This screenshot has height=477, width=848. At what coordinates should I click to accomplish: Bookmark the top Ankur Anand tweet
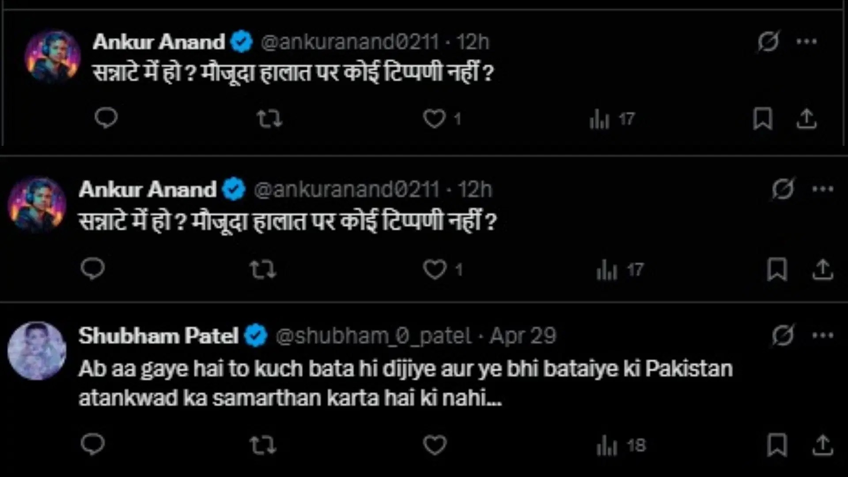[762, 119]
